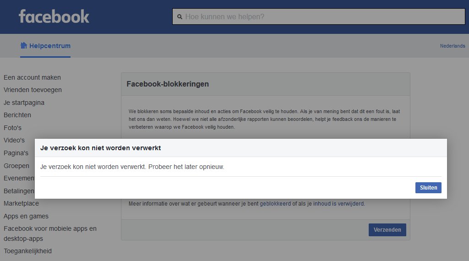Click the Verzenden button
Image resolution: width=469 pixels, height=261 pixels.
point(387,229)
